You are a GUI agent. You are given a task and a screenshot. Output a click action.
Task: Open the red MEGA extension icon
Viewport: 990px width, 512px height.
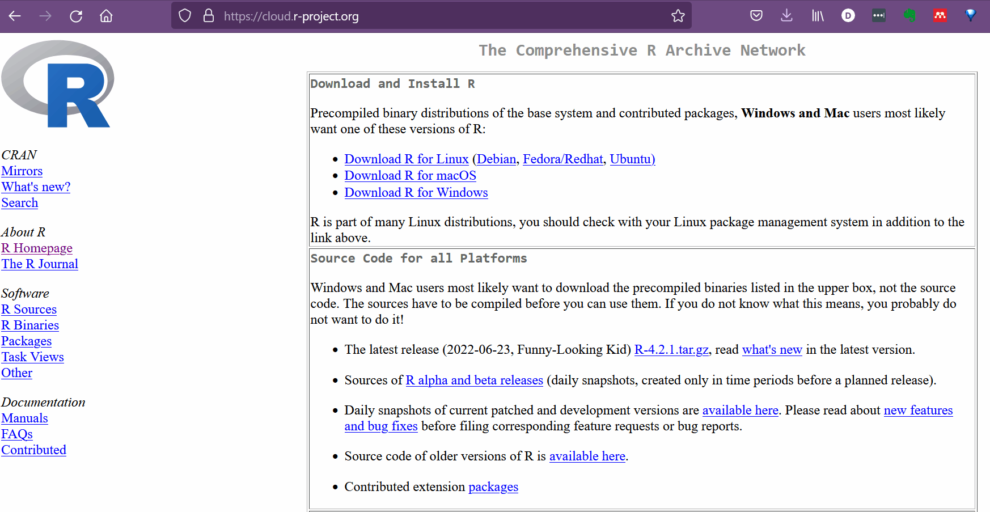(940, 16)
